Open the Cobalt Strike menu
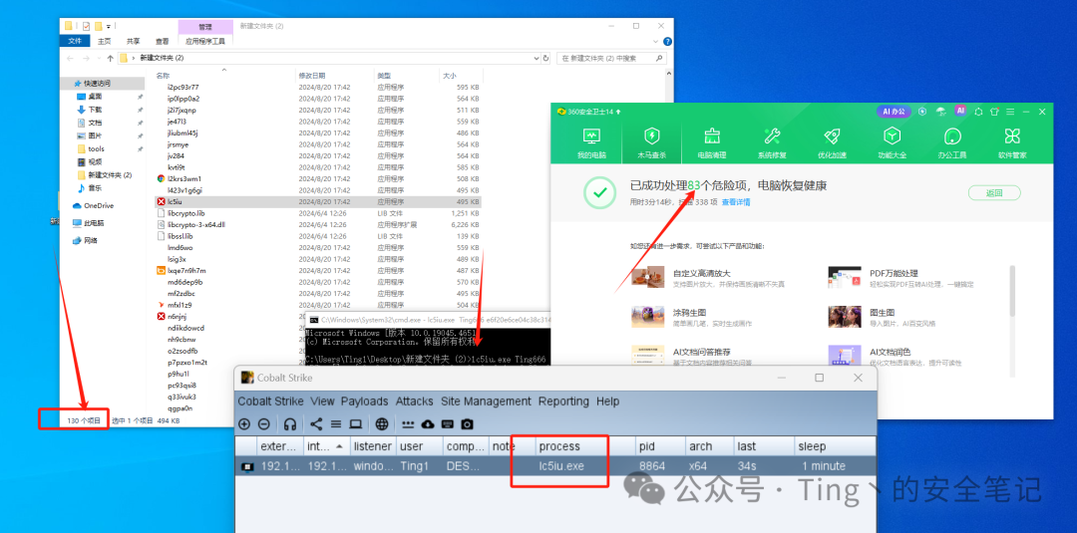This screenshot has height=533, width=1077. (272, 401)
